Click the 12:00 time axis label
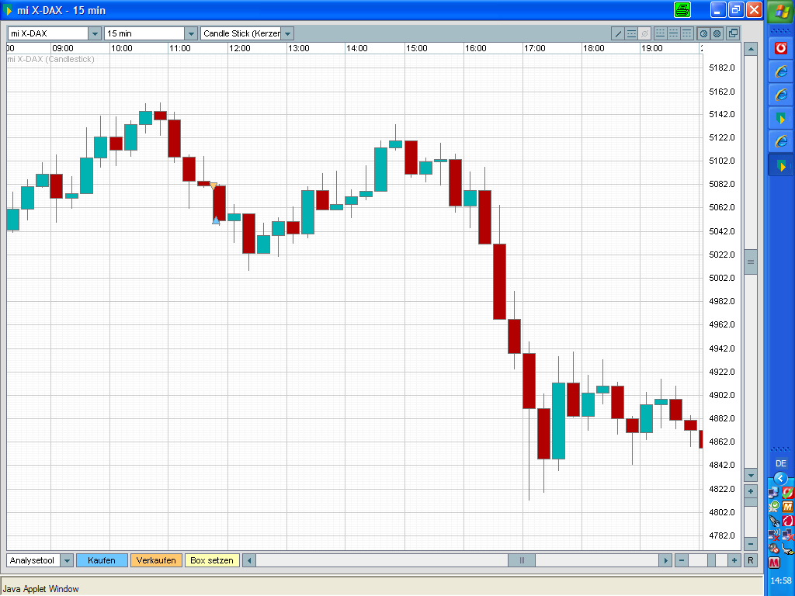This screenshot has height=596, width=795. (x=240, y=48)
